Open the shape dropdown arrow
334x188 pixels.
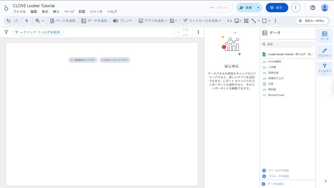click(x=269, y=21)
